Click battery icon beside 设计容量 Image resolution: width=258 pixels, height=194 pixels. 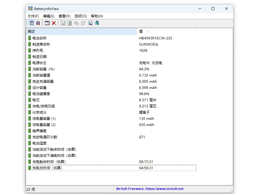click(x=29, y=88)
